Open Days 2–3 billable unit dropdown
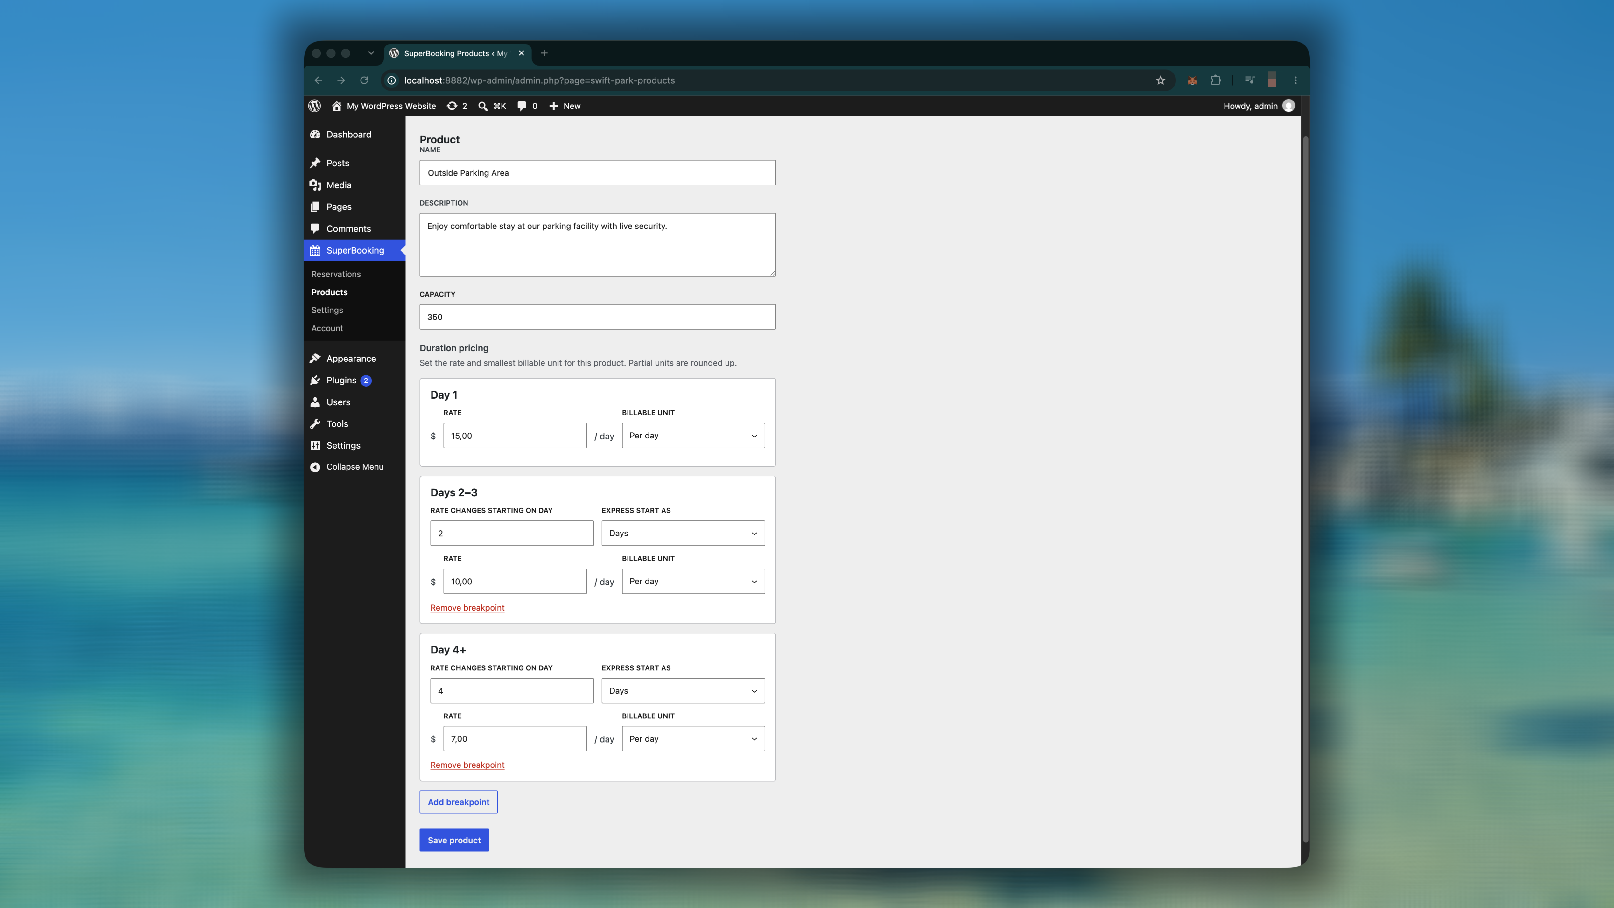The height and width of the screenshot is (908, 1614). pos(693,581)
